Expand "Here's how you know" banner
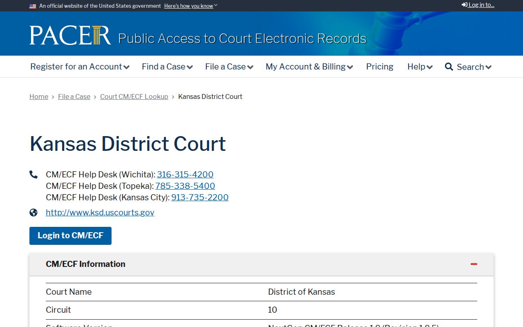Image resolution: width=523 pixels, height=327 pixels. point(191,6)
